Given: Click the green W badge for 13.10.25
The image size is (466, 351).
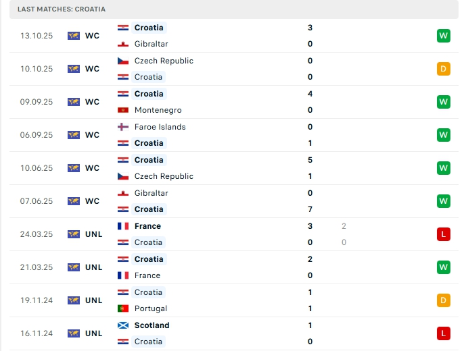Looking at the screenshot, I should pyautogui.click(x=444, y=36).
